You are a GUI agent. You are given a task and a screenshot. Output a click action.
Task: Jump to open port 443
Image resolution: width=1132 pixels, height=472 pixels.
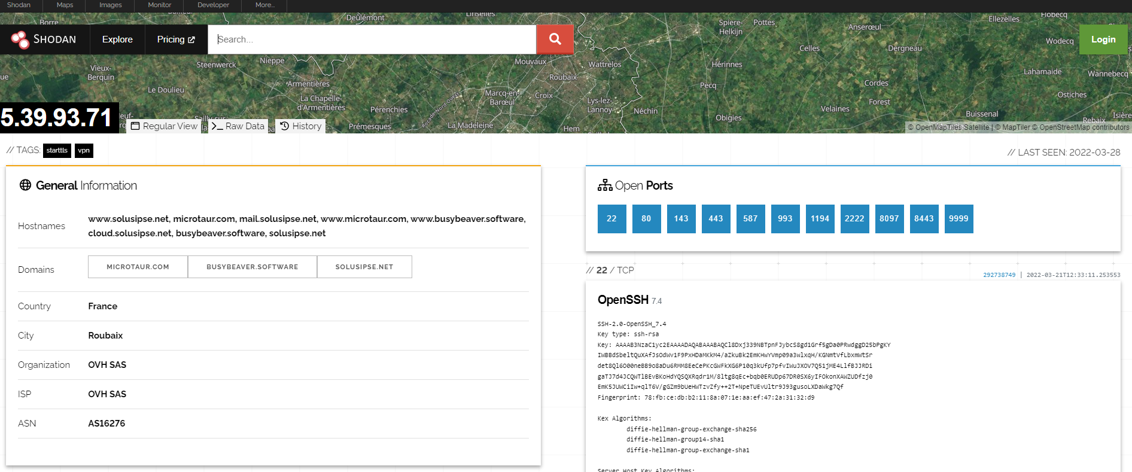pyautogui.click(x=716, y=219)
